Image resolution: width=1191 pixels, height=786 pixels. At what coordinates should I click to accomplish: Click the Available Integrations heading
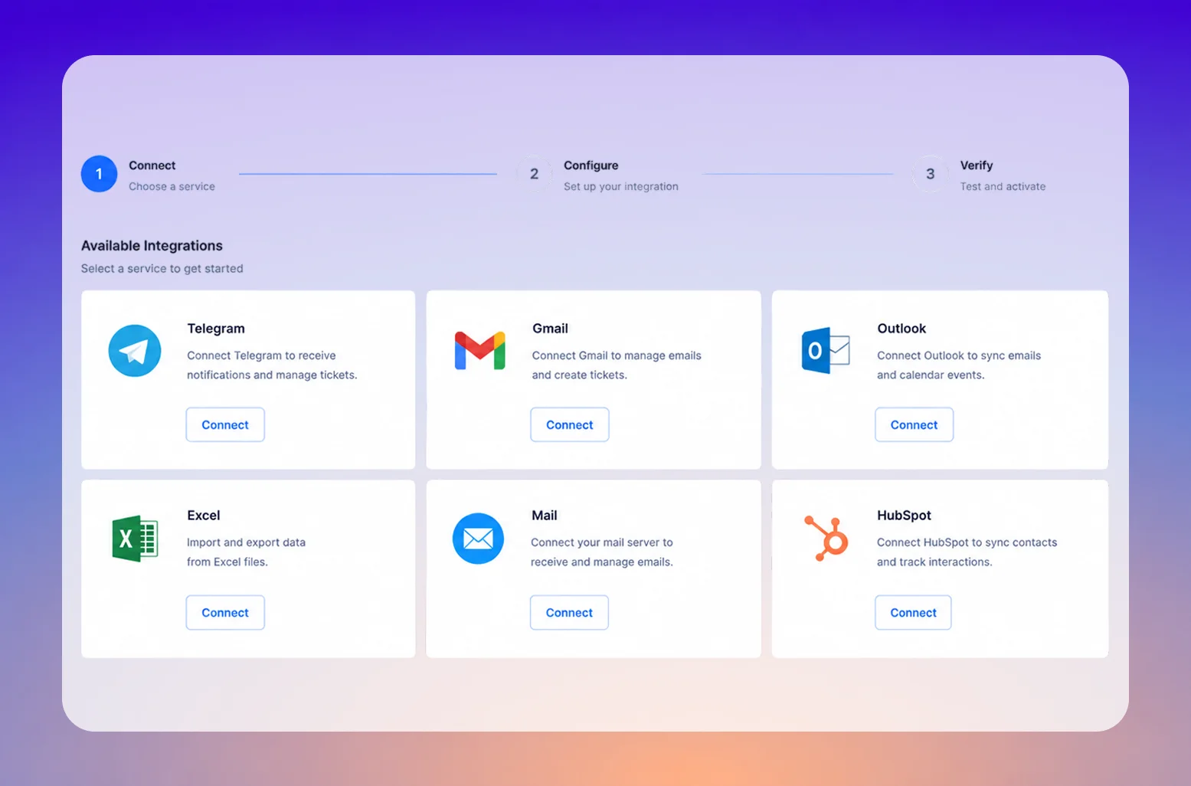pos(152,246)
